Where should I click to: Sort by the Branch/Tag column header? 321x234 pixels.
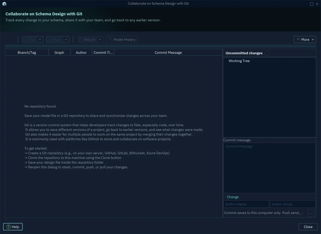pos(27,52)
